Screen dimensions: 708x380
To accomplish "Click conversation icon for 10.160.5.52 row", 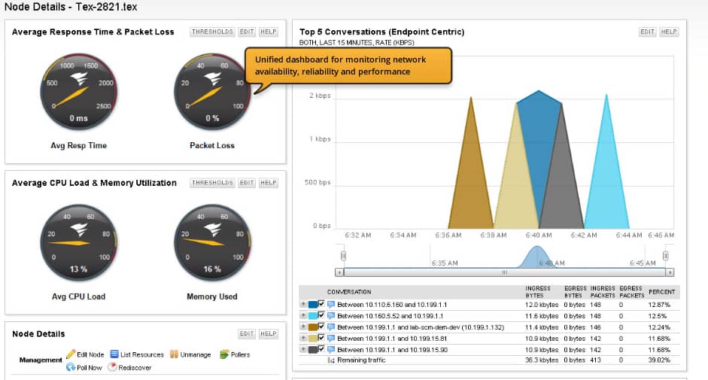I will click(331, 316).
